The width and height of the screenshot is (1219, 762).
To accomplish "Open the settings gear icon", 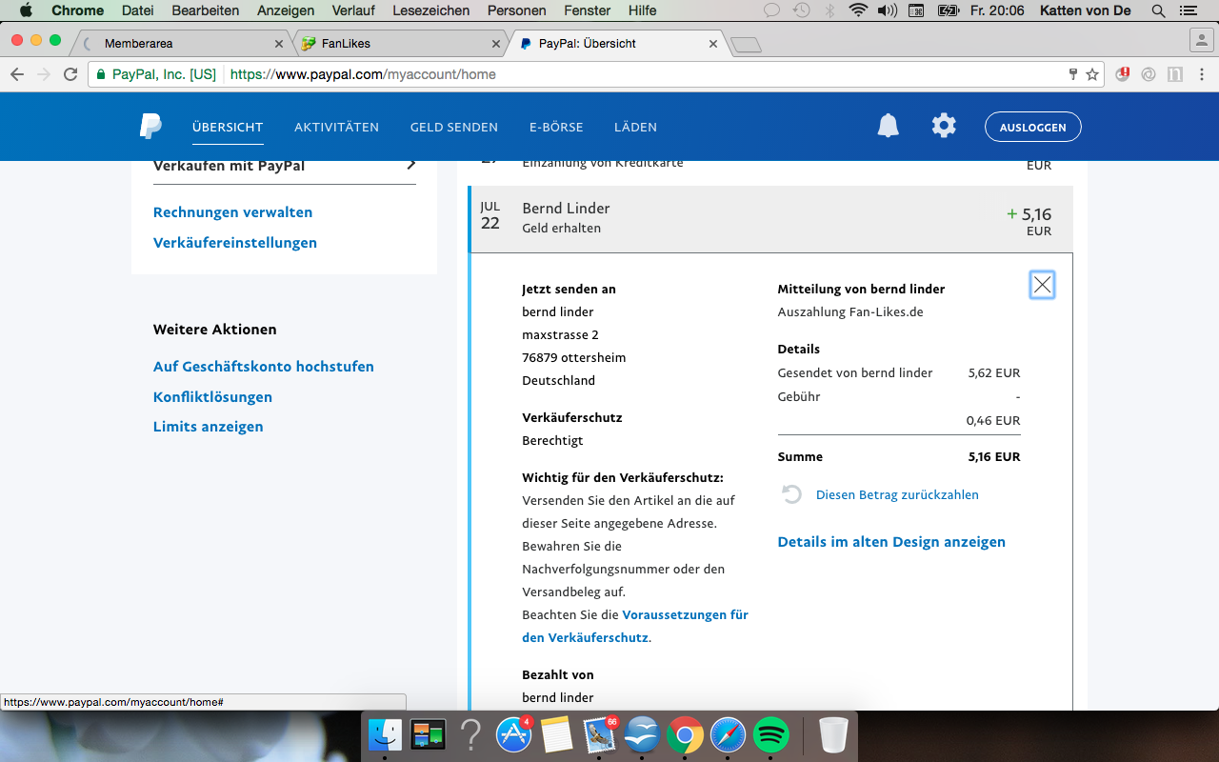I will 944,126.
